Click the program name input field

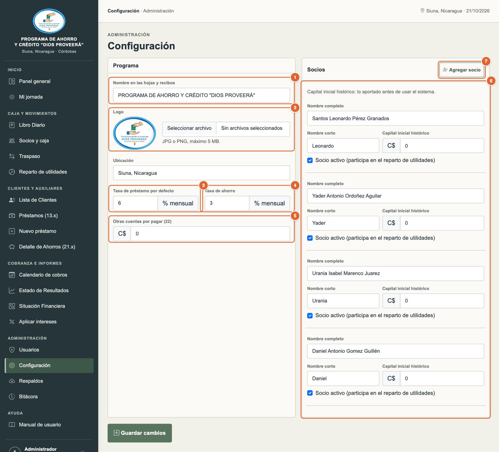coord(201,95)
